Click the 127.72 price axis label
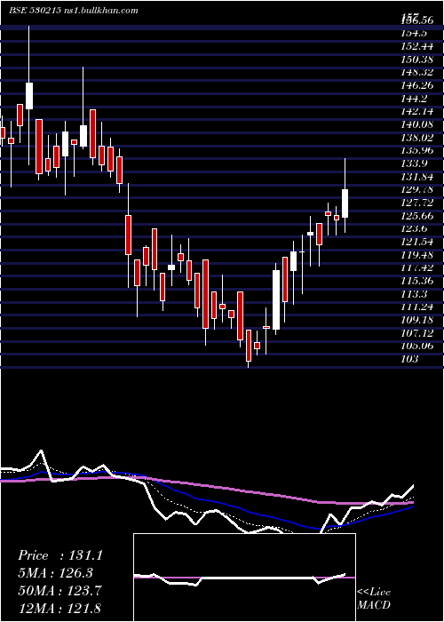Image resolution: width=444 pixels, height=622 pixels. [x=416, y=203]
